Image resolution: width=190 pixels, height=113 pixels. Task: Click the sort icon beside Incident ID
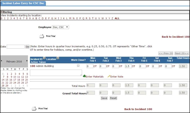44,58
